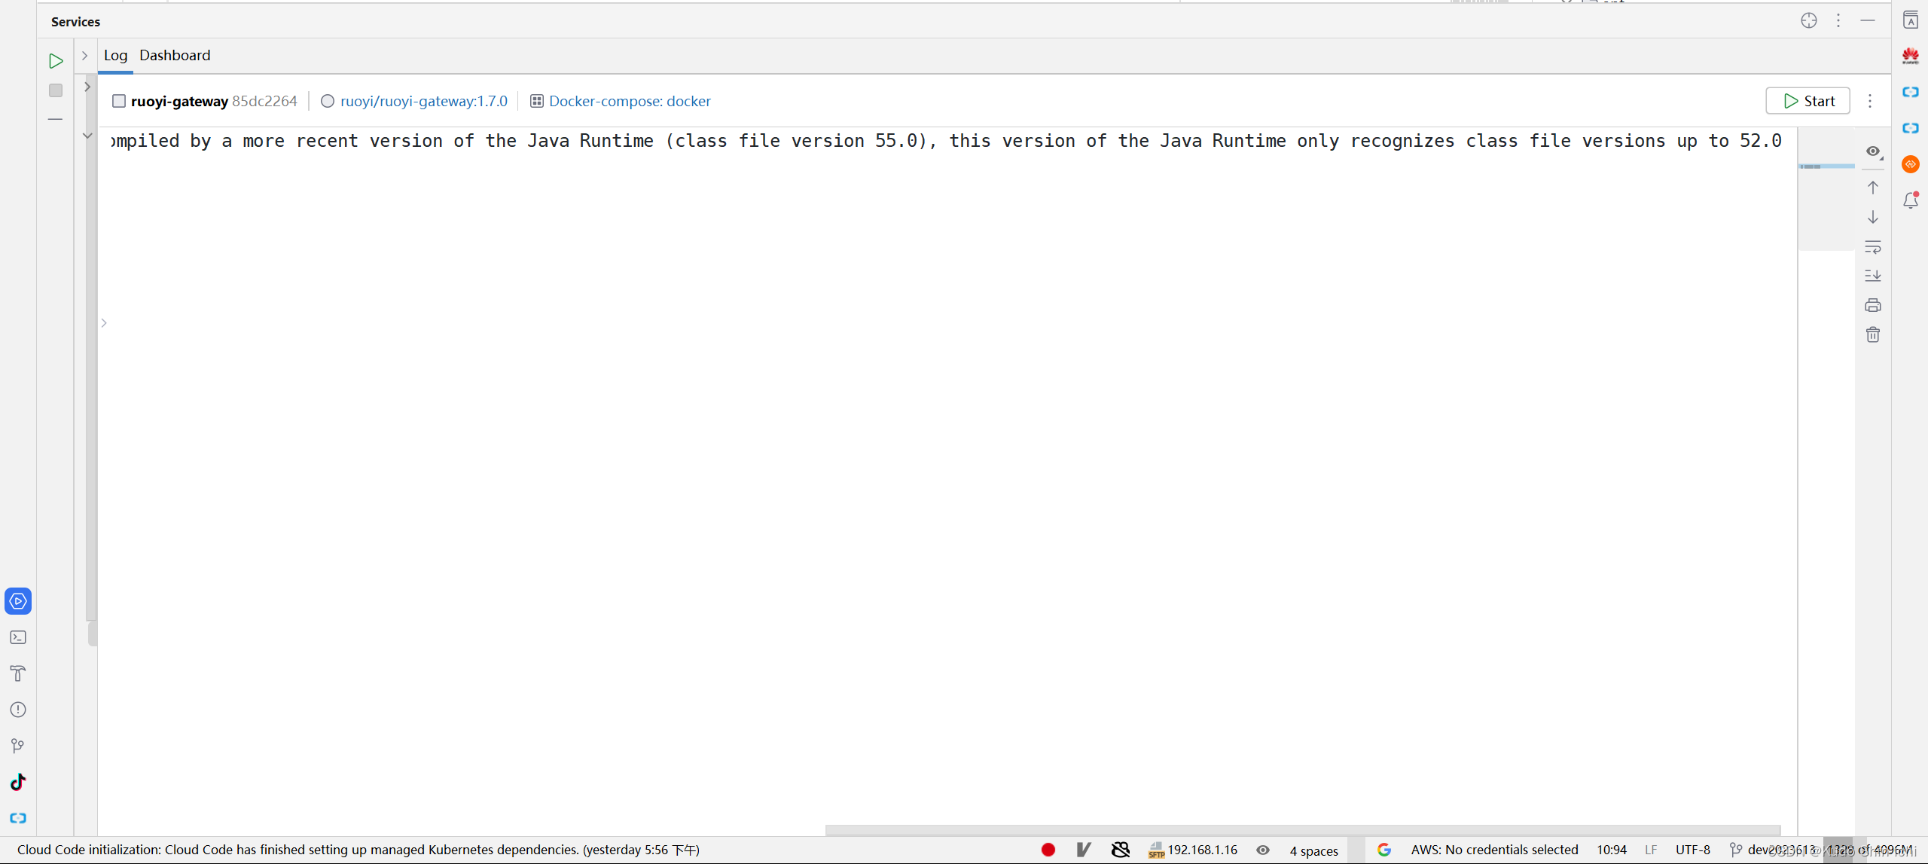This screenshot has height=864, width=1928.
Task: Click the green Run icon in Services sidebar
Action: click(56, 61)
